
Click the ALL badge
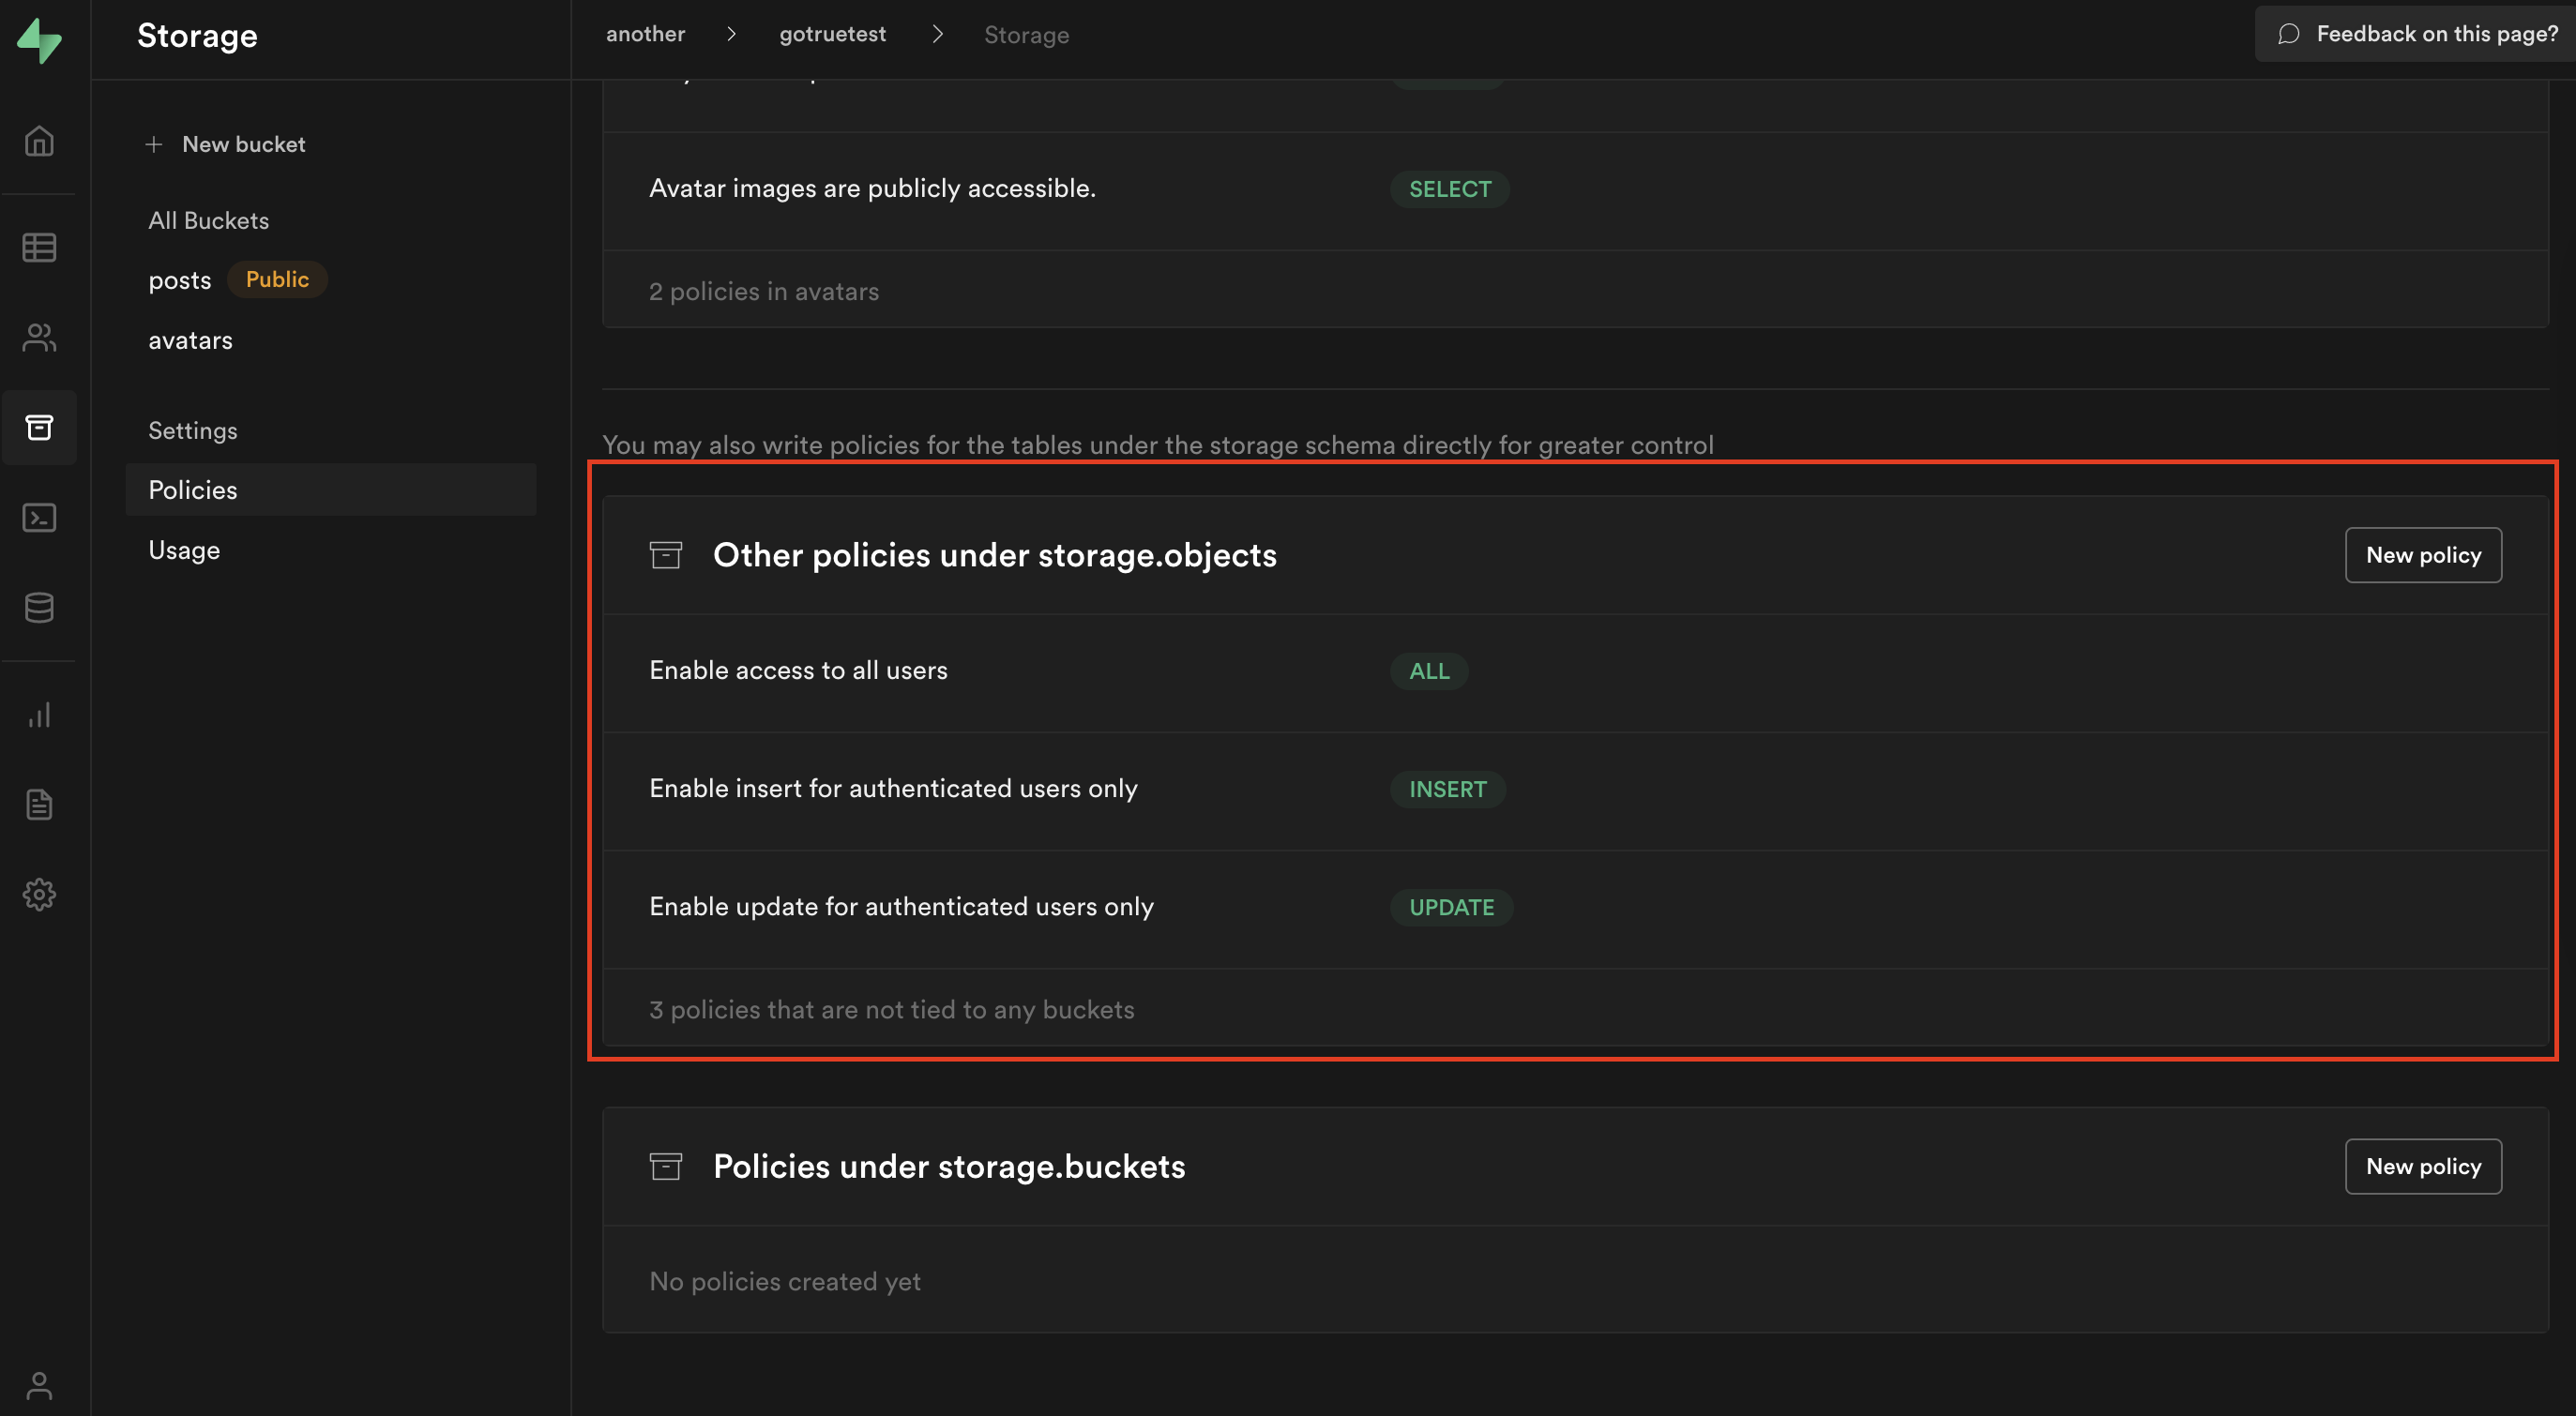click(1429, 670)
